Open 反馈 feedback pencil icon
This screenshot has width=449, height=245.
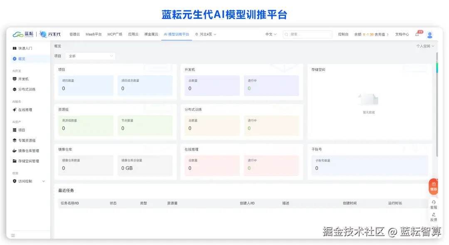(434, 217)
